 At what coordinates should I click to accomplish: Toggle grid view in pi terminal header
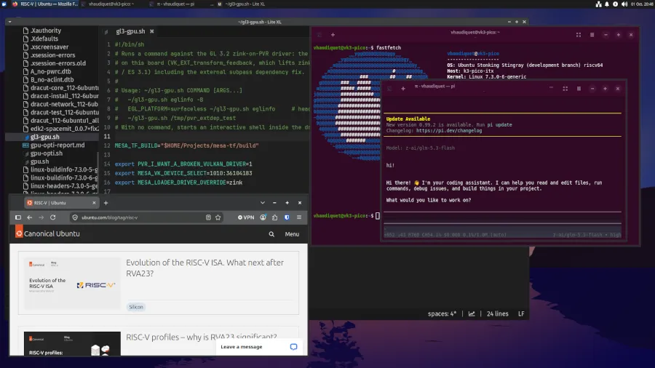[x=565, y=89]
